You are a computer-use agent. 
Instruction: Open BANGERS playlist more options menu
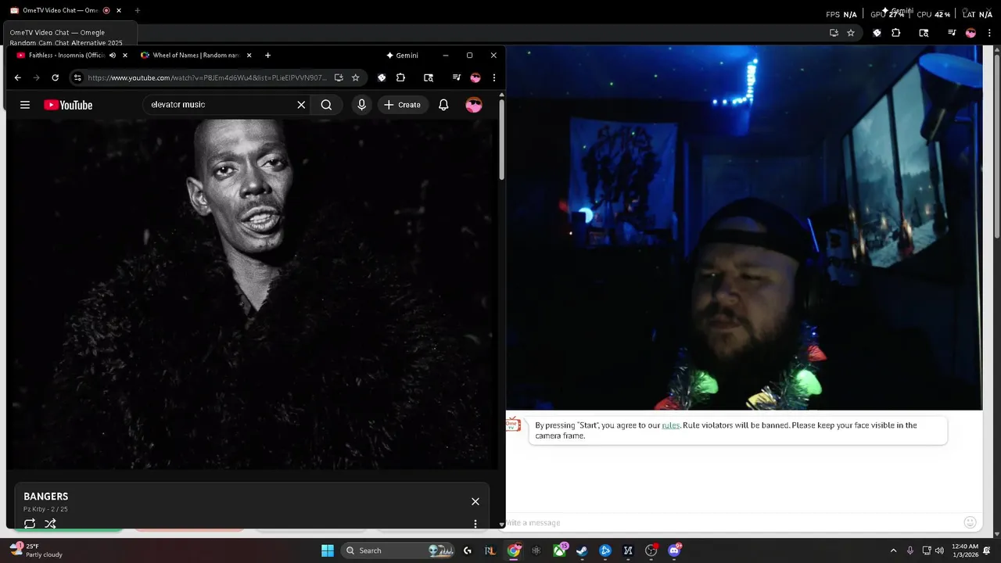475,523
